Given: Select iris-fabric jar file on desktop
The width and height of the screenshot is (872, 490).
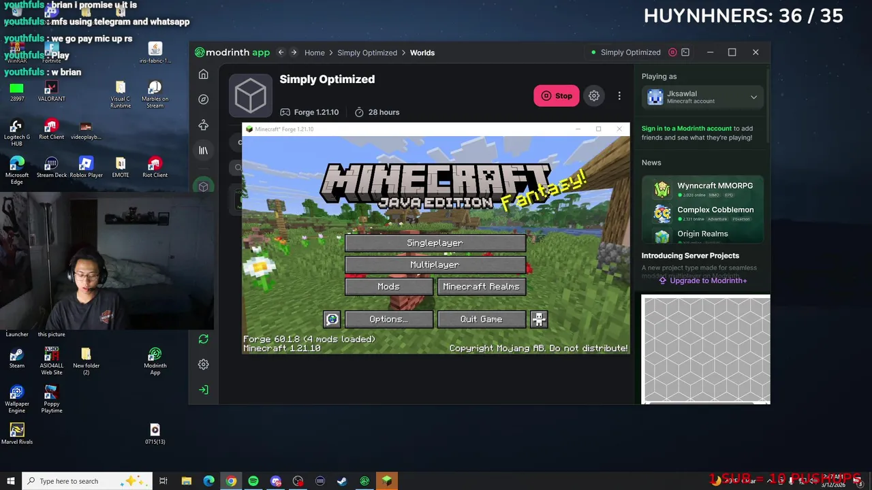Looking at the screenshot, I should (155, 53).
